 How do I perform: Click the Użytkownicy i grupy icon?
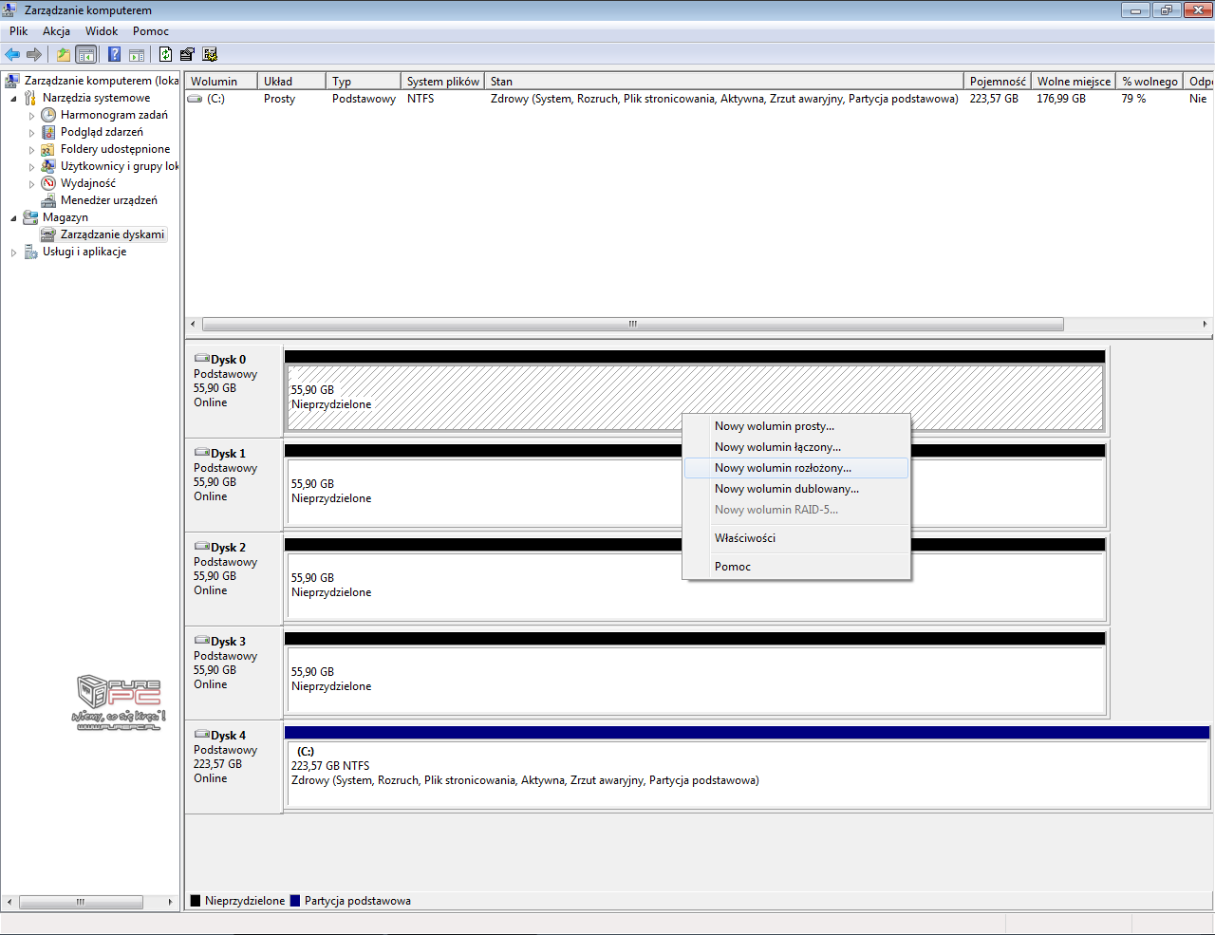(48, 166)
